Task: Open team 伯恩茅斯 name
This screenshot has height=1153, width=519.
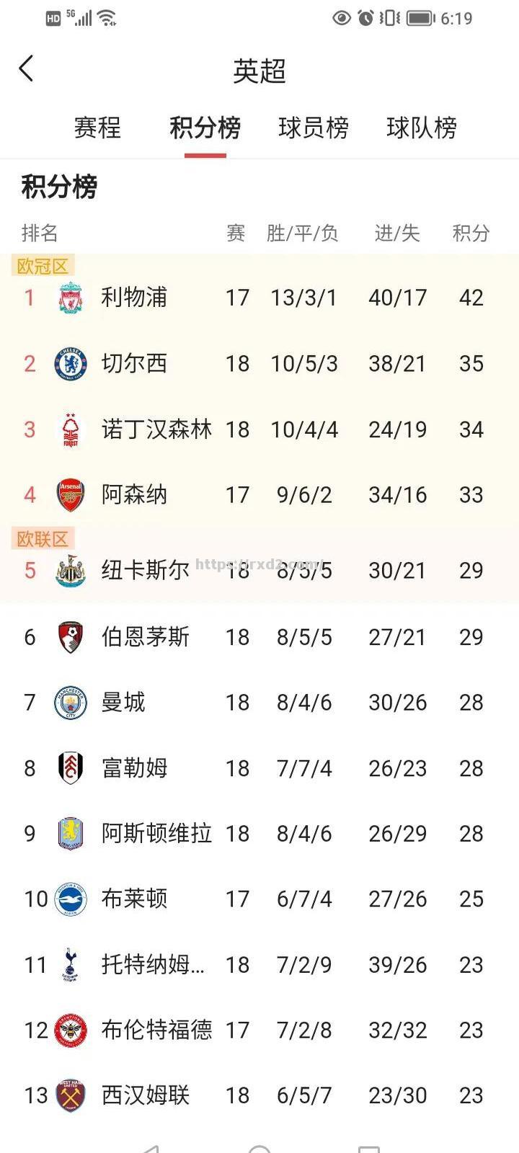Action: pos(146,637)
